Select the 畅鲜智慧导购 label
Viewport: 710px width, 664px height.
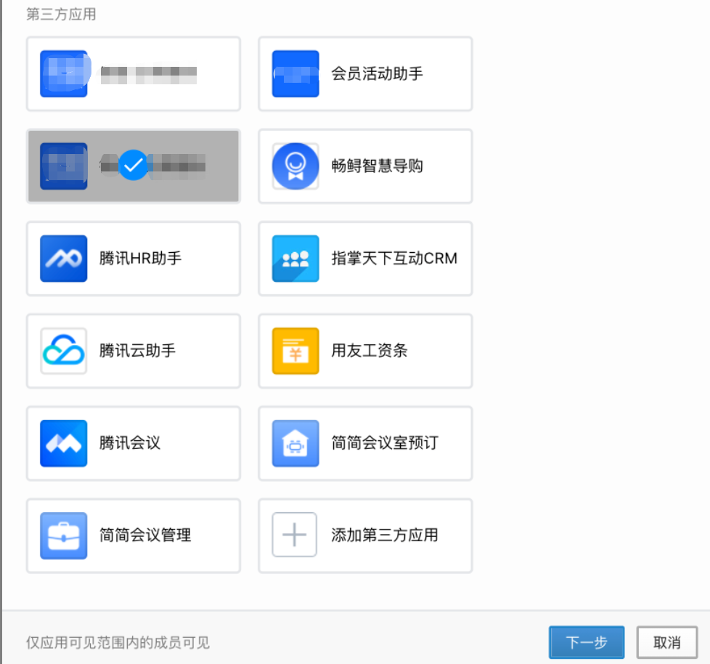click(x=377, y=166)
